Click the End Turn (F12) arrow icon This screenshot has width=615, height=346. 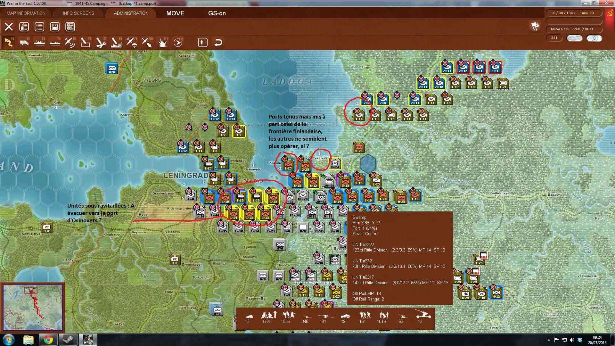(178, 42)
